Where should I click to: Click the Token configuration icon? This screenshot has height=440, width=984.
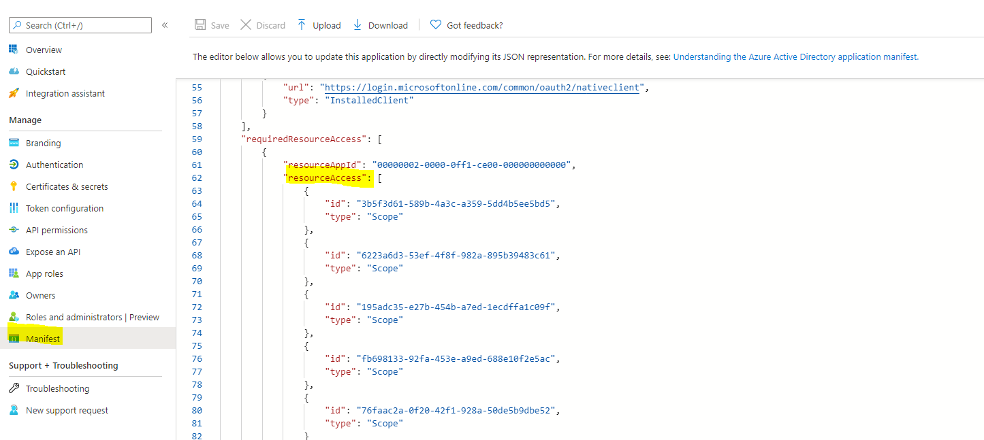[14, 208]
